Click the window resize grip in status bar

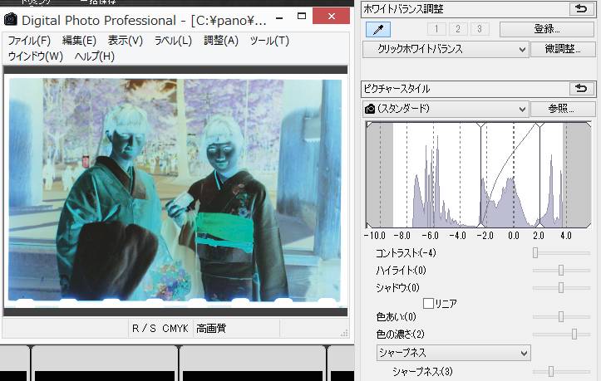coord(344,333)
